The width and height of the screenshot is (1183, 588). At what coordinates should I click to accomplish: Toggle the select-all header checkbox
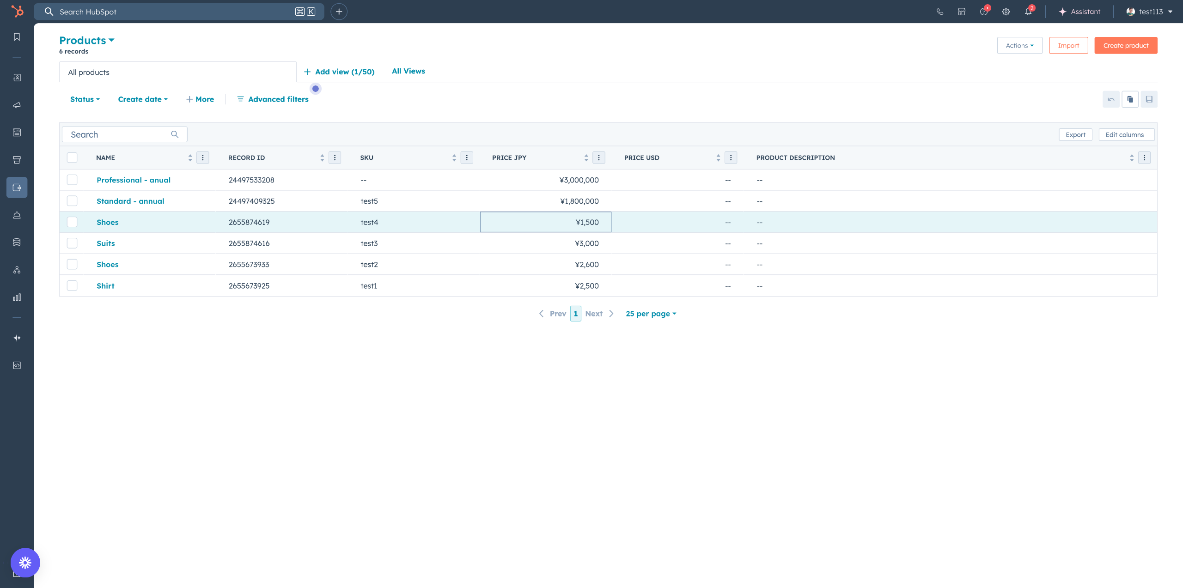[72, 158]
